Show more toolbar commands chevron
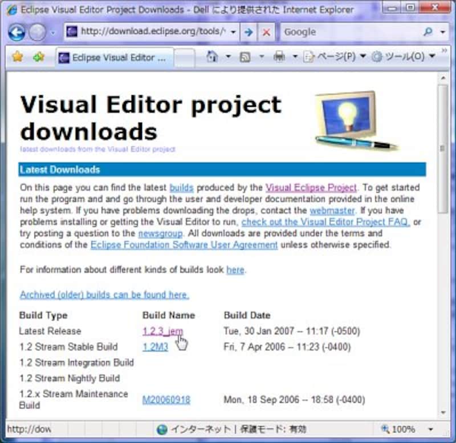This screenshot has width=456, height=443. pos(444,51)
